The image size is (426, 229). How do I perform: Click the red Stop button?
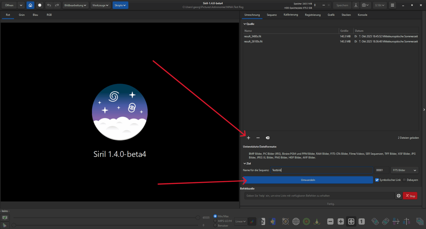[410, 196]
